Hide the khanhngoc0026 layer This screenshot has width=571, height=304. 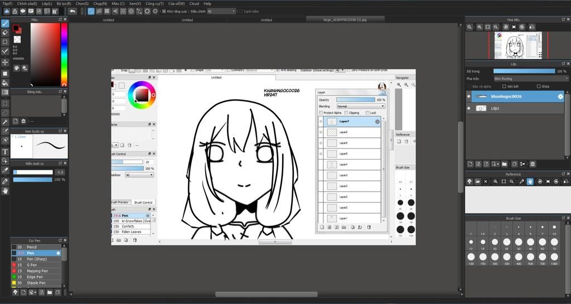(468, 96)
